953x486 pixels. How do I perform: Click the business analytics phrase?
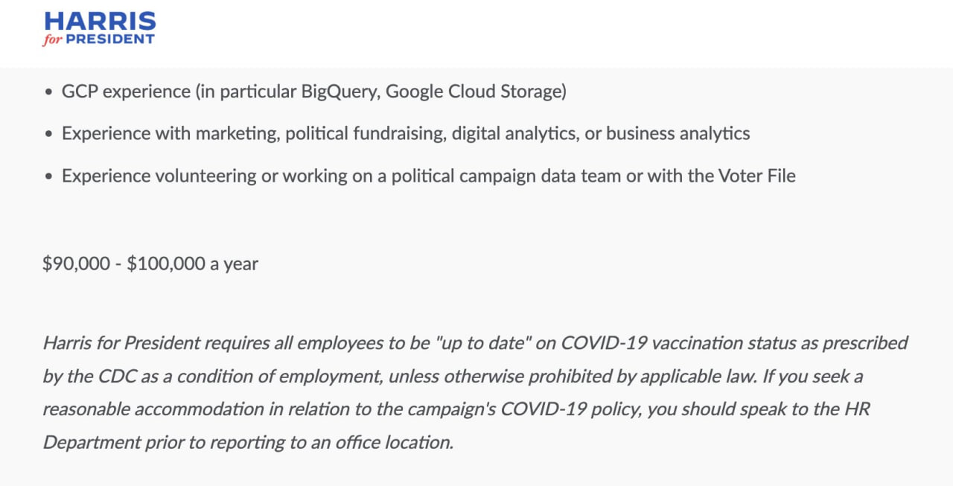(678, 134)
